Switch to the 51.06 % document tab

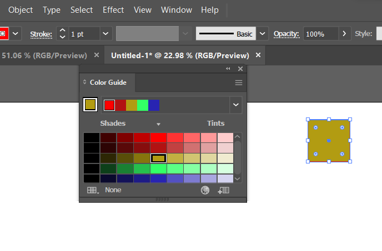point(44,55)
